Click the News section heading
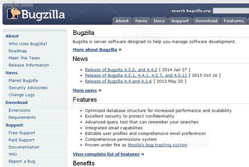This screenshot has width=249, height=167. click(80, 59)
